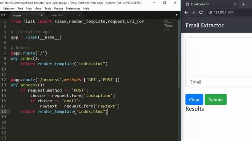Click @app.route('/') decorator line
Screen dimensions: 252x141
[29, 53]
